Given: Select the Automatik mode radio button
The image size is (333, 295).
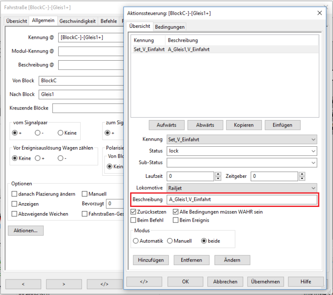Looking at the screenshot, I should 136,241.
